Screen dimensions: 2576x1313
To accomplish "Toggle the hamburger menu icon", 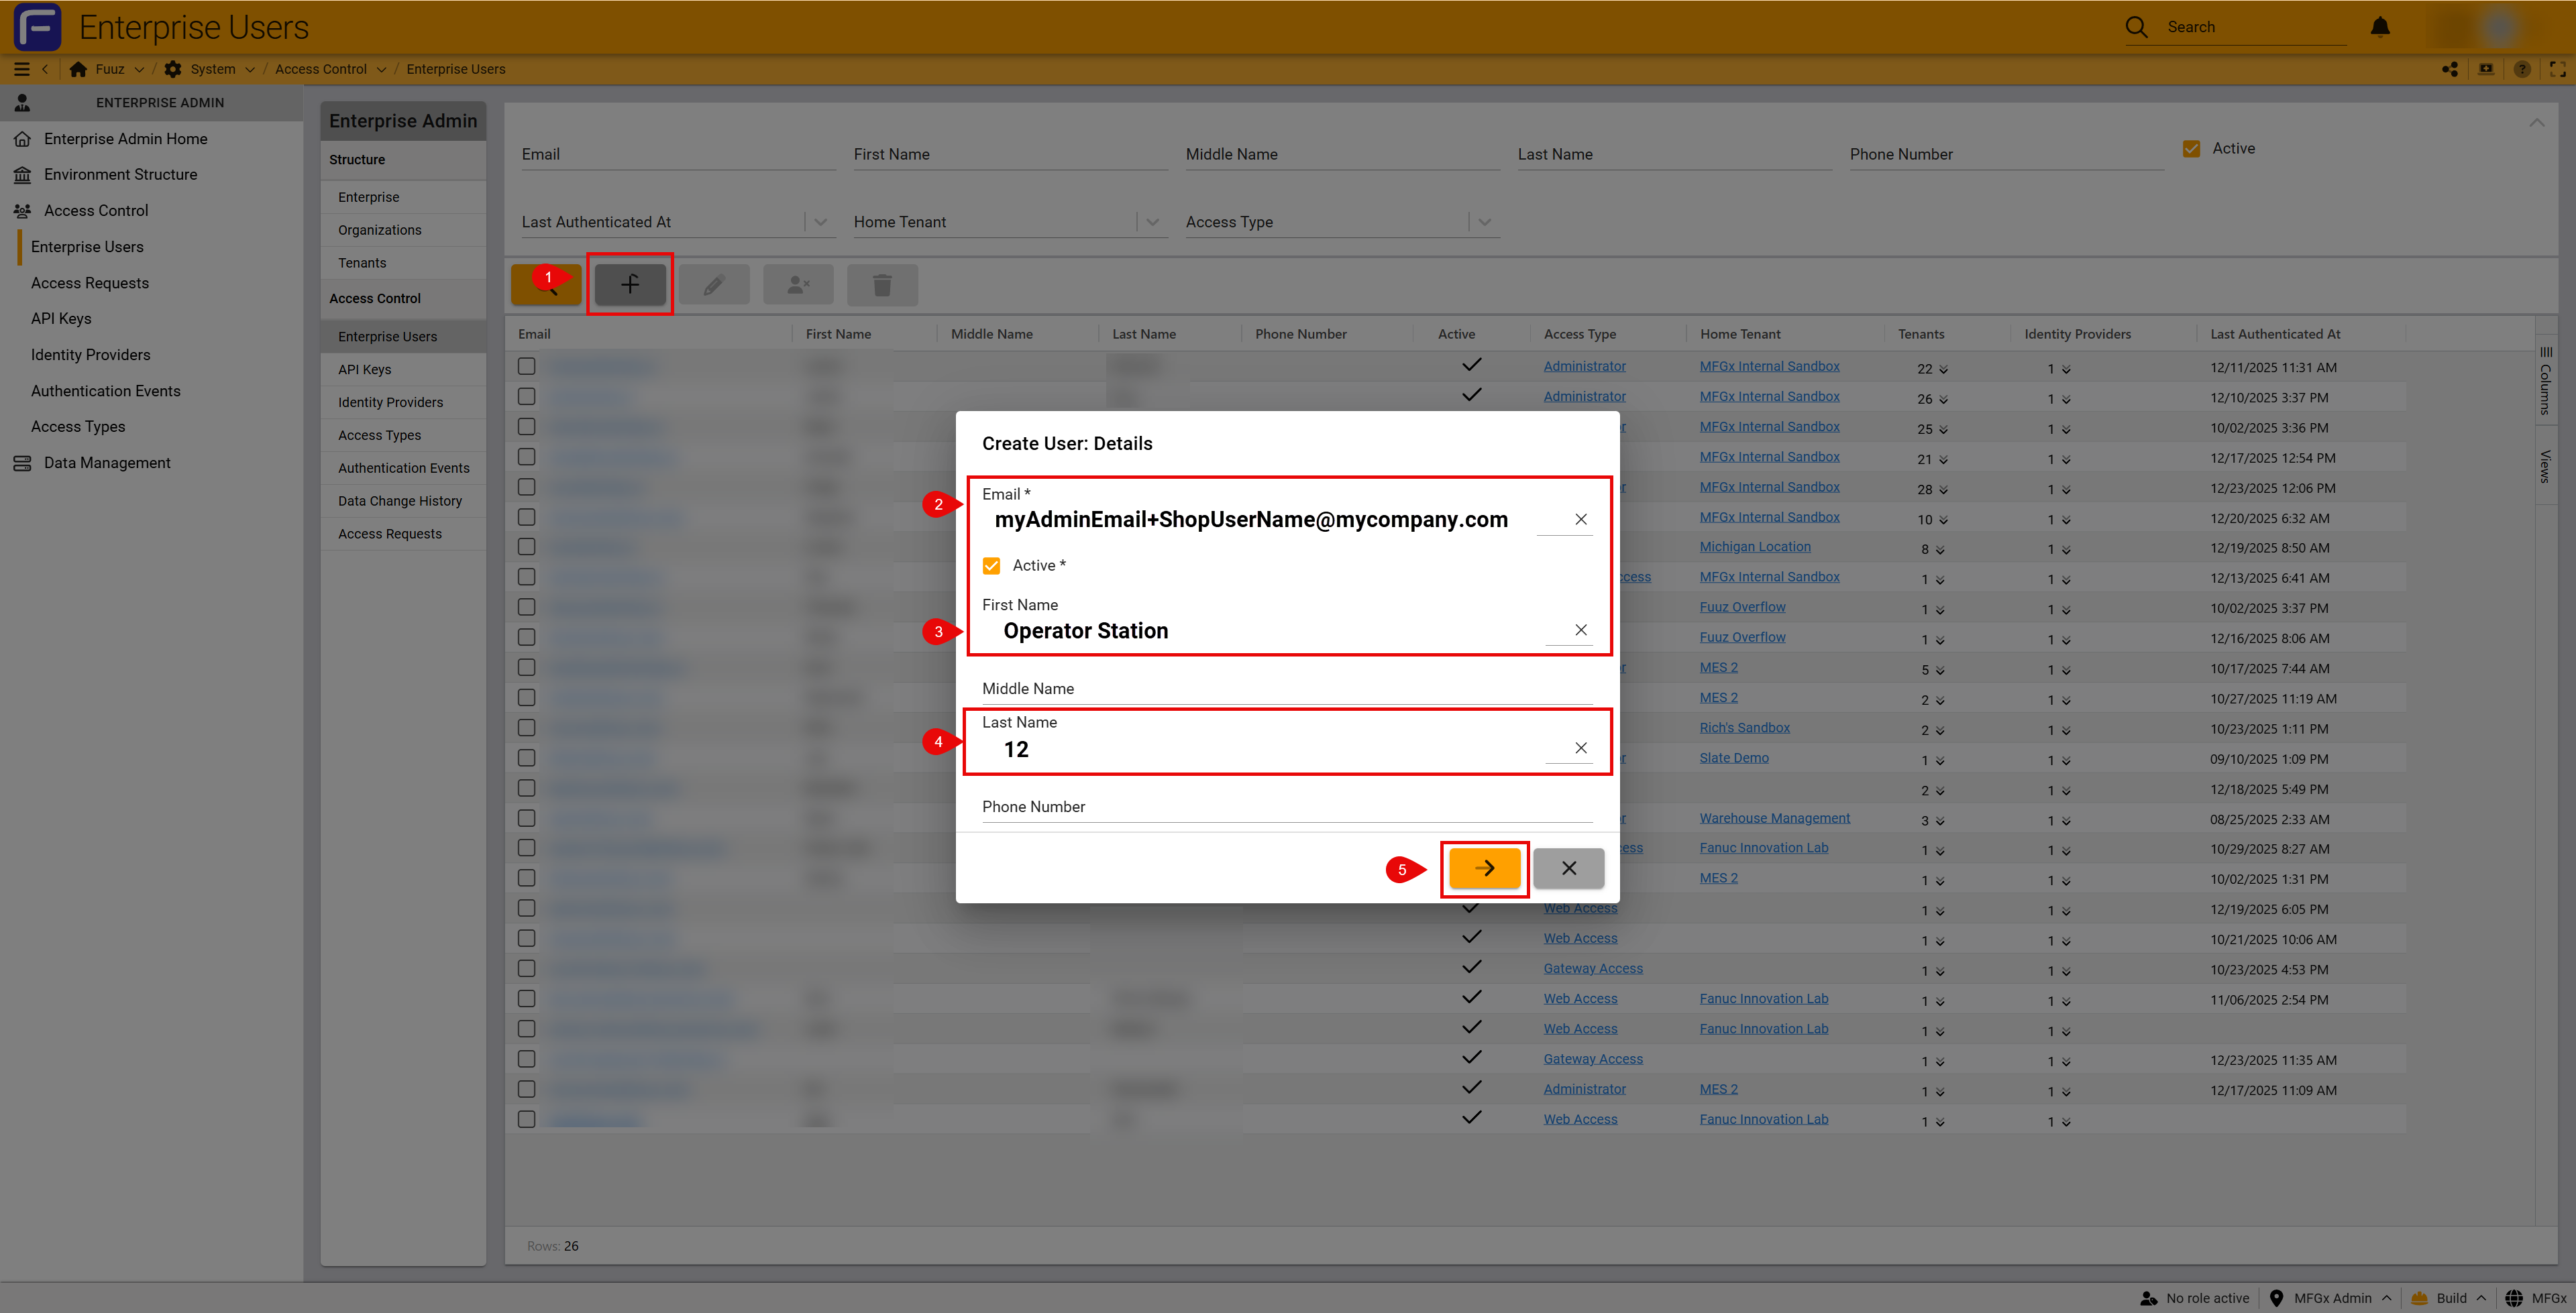I will click(x=21, y=69).
